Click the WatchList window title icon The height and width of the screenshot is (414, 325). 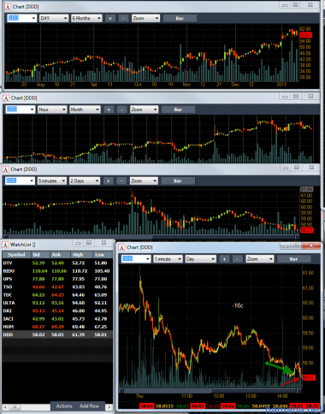point(5,245)
